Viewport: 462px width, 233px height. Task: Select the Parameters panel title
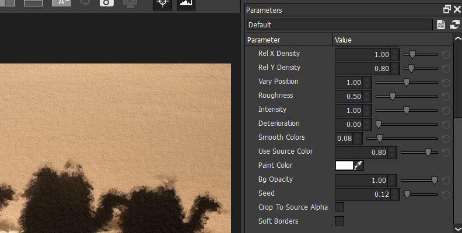pos(264,10)
